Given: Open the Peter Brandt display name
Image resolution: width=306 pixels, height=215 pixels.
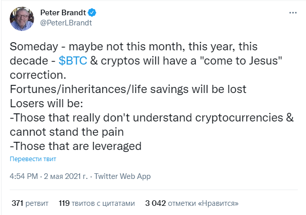Looking at the screenshot, I should [x=63, y=13].
